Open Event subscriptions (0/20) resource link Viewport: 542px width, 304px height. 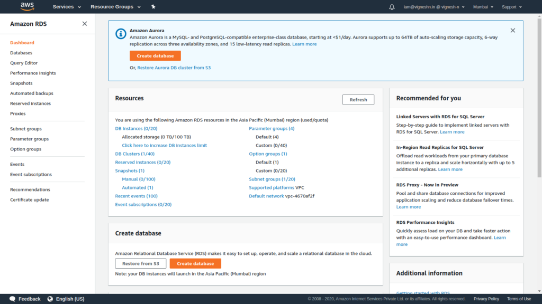point(143,204)
